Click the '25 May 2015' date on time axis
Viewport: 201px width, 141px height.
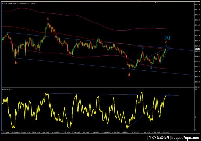(x=106, y=132)
